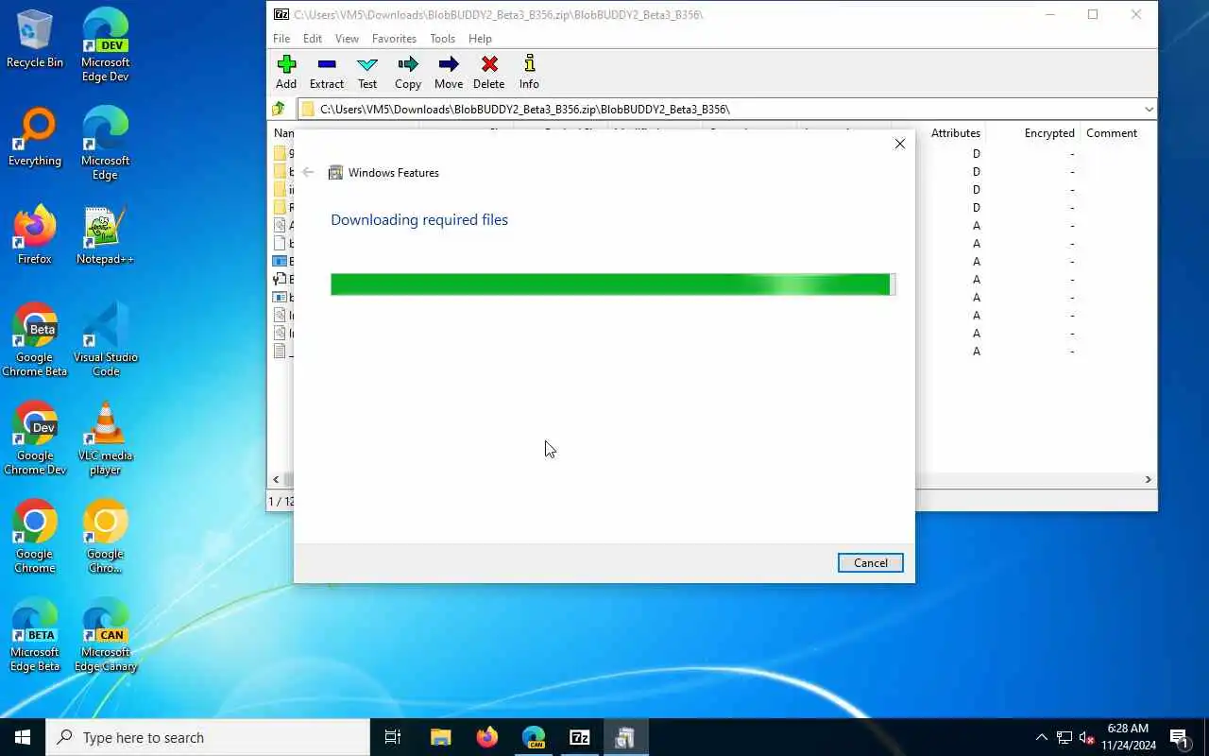1209x756 pixels.
Task: Click the taskbar search box
Action: coord(208,737)
